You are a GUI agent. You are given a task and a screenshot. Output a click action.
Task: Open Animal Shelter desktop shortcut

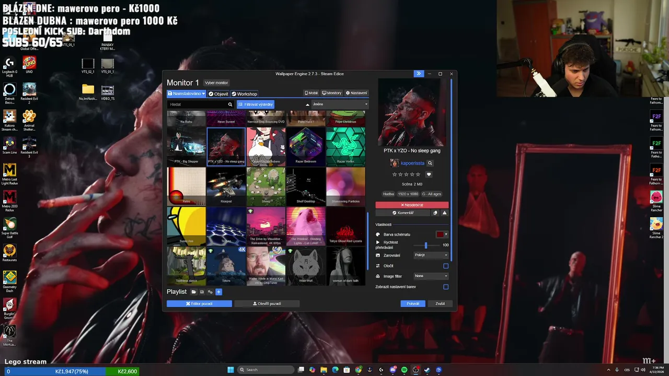29,121
